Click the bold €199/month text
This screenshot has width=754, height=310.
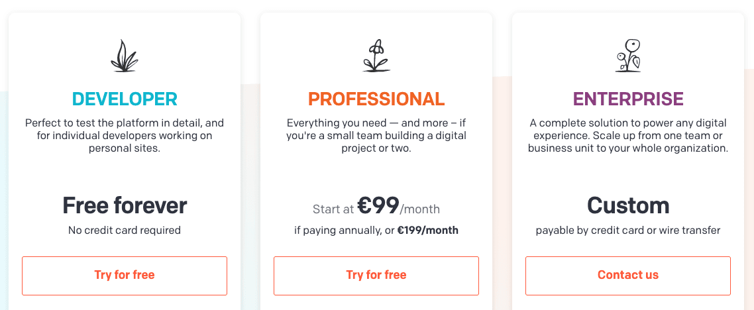tap(428, 231)
